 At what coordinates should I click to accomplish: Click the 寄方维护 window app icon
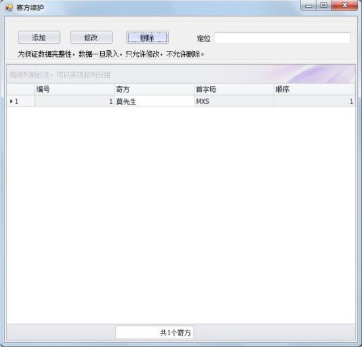[9, 8]
